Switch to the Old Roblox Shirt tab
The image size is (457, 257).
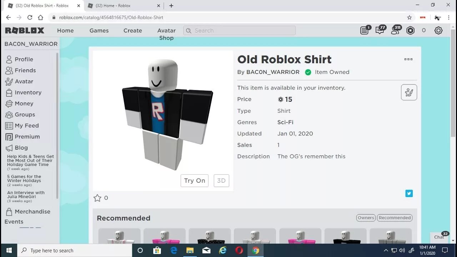click(43, 6)
